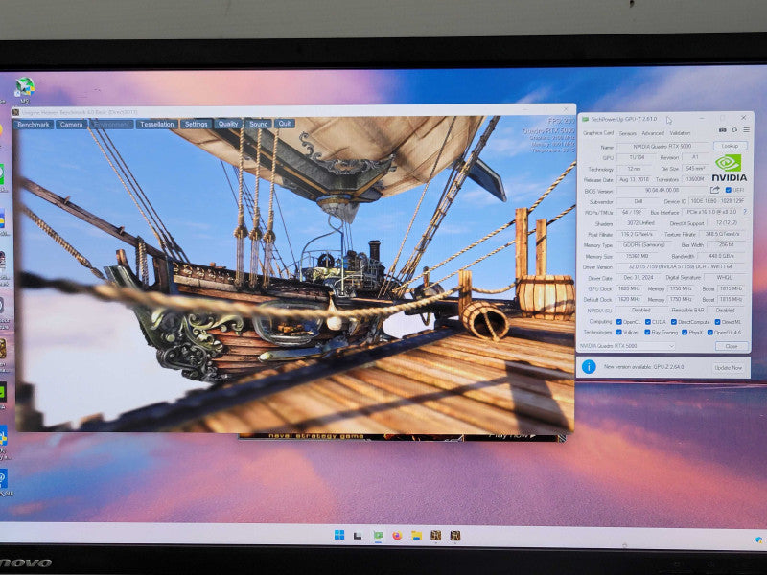Screen dimensions: 767x575
Task: Toggle the DirectCompute checkbox
Action: [x=674, y=322]
